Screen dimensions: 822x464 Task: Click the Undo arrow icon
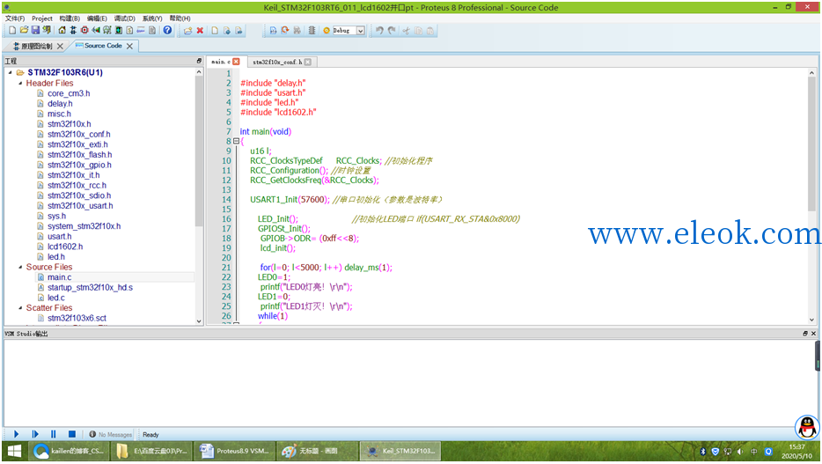379,31
